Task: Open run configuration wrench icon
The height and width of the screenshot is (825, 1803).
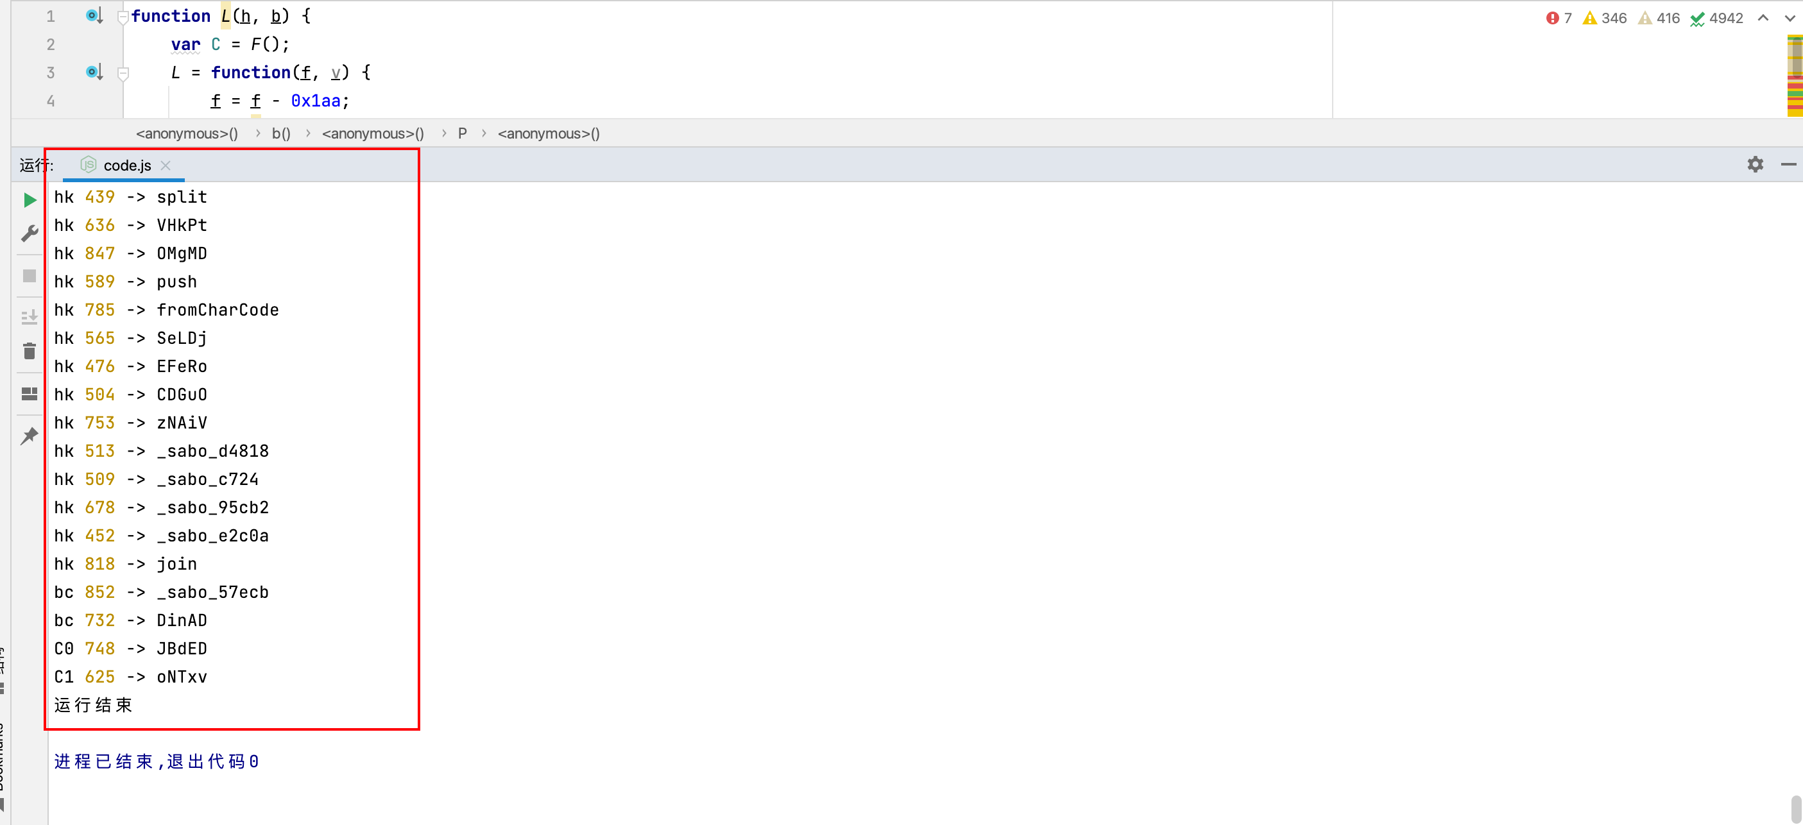Action: click(x=30, y=233)
